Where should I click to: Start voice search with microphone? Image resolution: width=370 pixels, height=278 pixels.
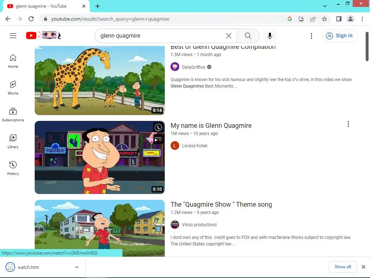pyautogui.click(x=270, y=36)
